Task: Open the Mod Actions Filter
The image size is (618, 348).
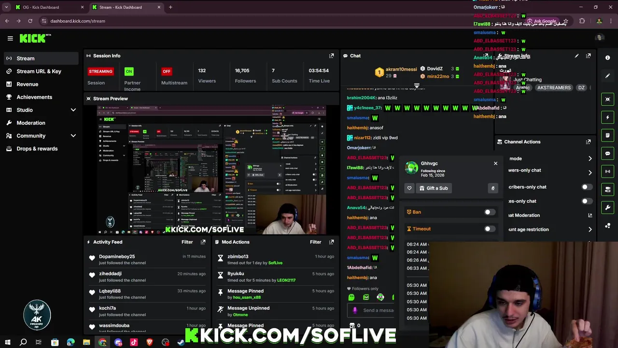Action: pyautogui.click(x=315, y=242)
